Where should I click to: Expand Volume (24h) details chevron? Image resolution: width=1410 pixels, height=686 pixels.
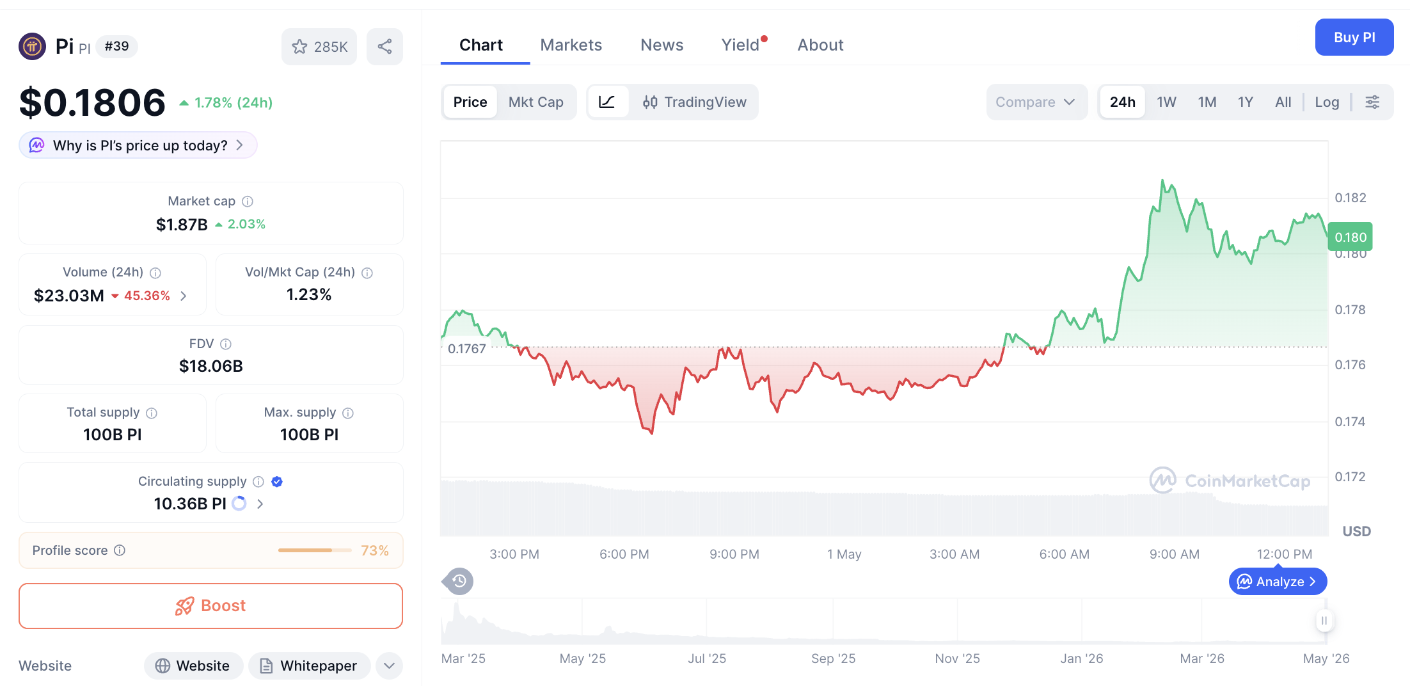tap(184, 296)
